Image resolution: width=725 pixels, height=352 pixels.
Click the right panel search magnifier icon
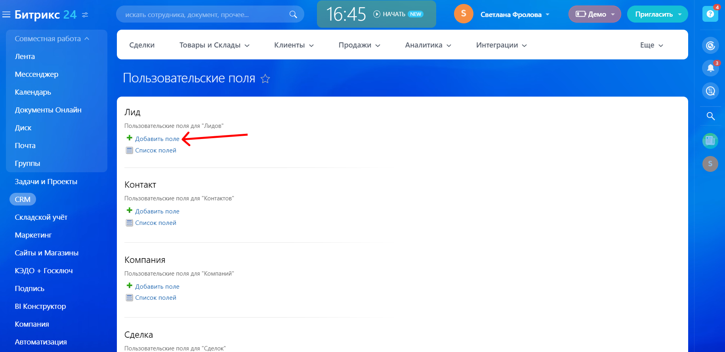(711, 116)
